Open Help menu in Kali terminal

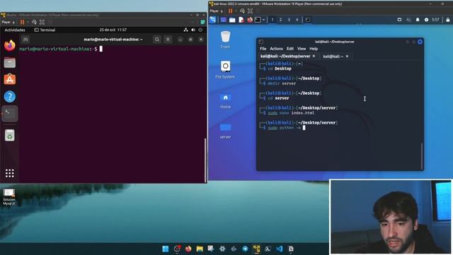[314, 49]
